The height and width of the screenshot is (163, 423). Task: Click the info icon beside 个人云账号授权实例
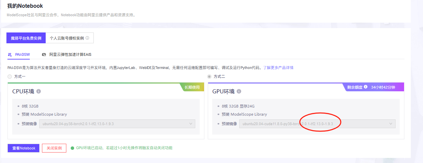tap(87, 38)
